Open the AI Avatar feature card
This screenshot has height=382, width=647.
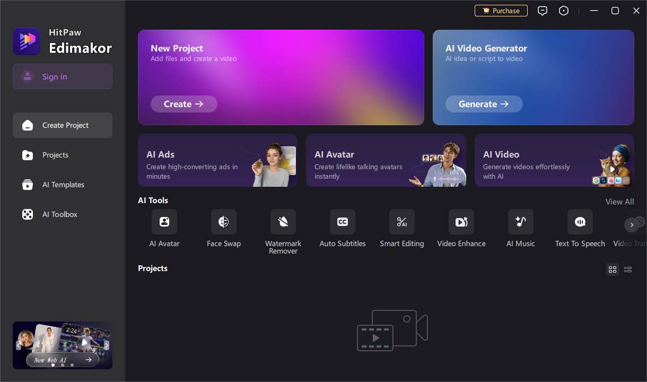386,160
